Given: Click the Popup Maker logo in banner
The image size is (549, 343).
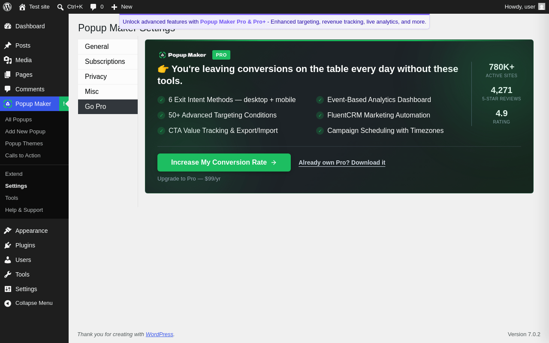Looking at the screenshot, I should pyautogui.click(x=183, y=55).
